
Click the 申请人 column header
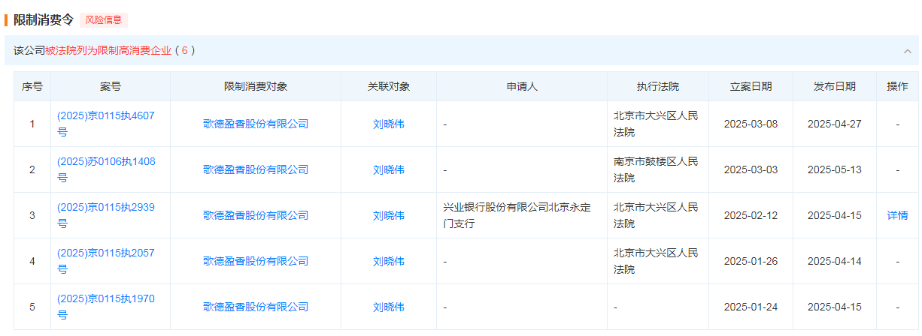click(522, 86)
